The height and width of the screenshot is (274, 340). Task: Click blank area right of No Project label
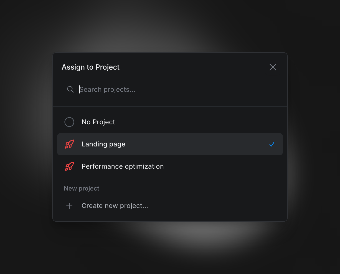coord(194,122)
